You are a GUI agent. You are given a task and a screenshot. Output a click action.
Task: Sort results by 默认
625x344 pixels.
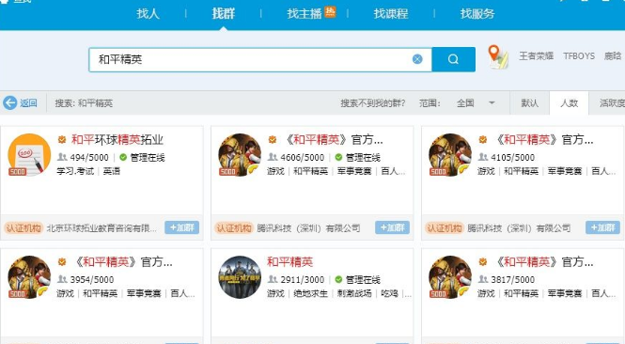point(530,103)
